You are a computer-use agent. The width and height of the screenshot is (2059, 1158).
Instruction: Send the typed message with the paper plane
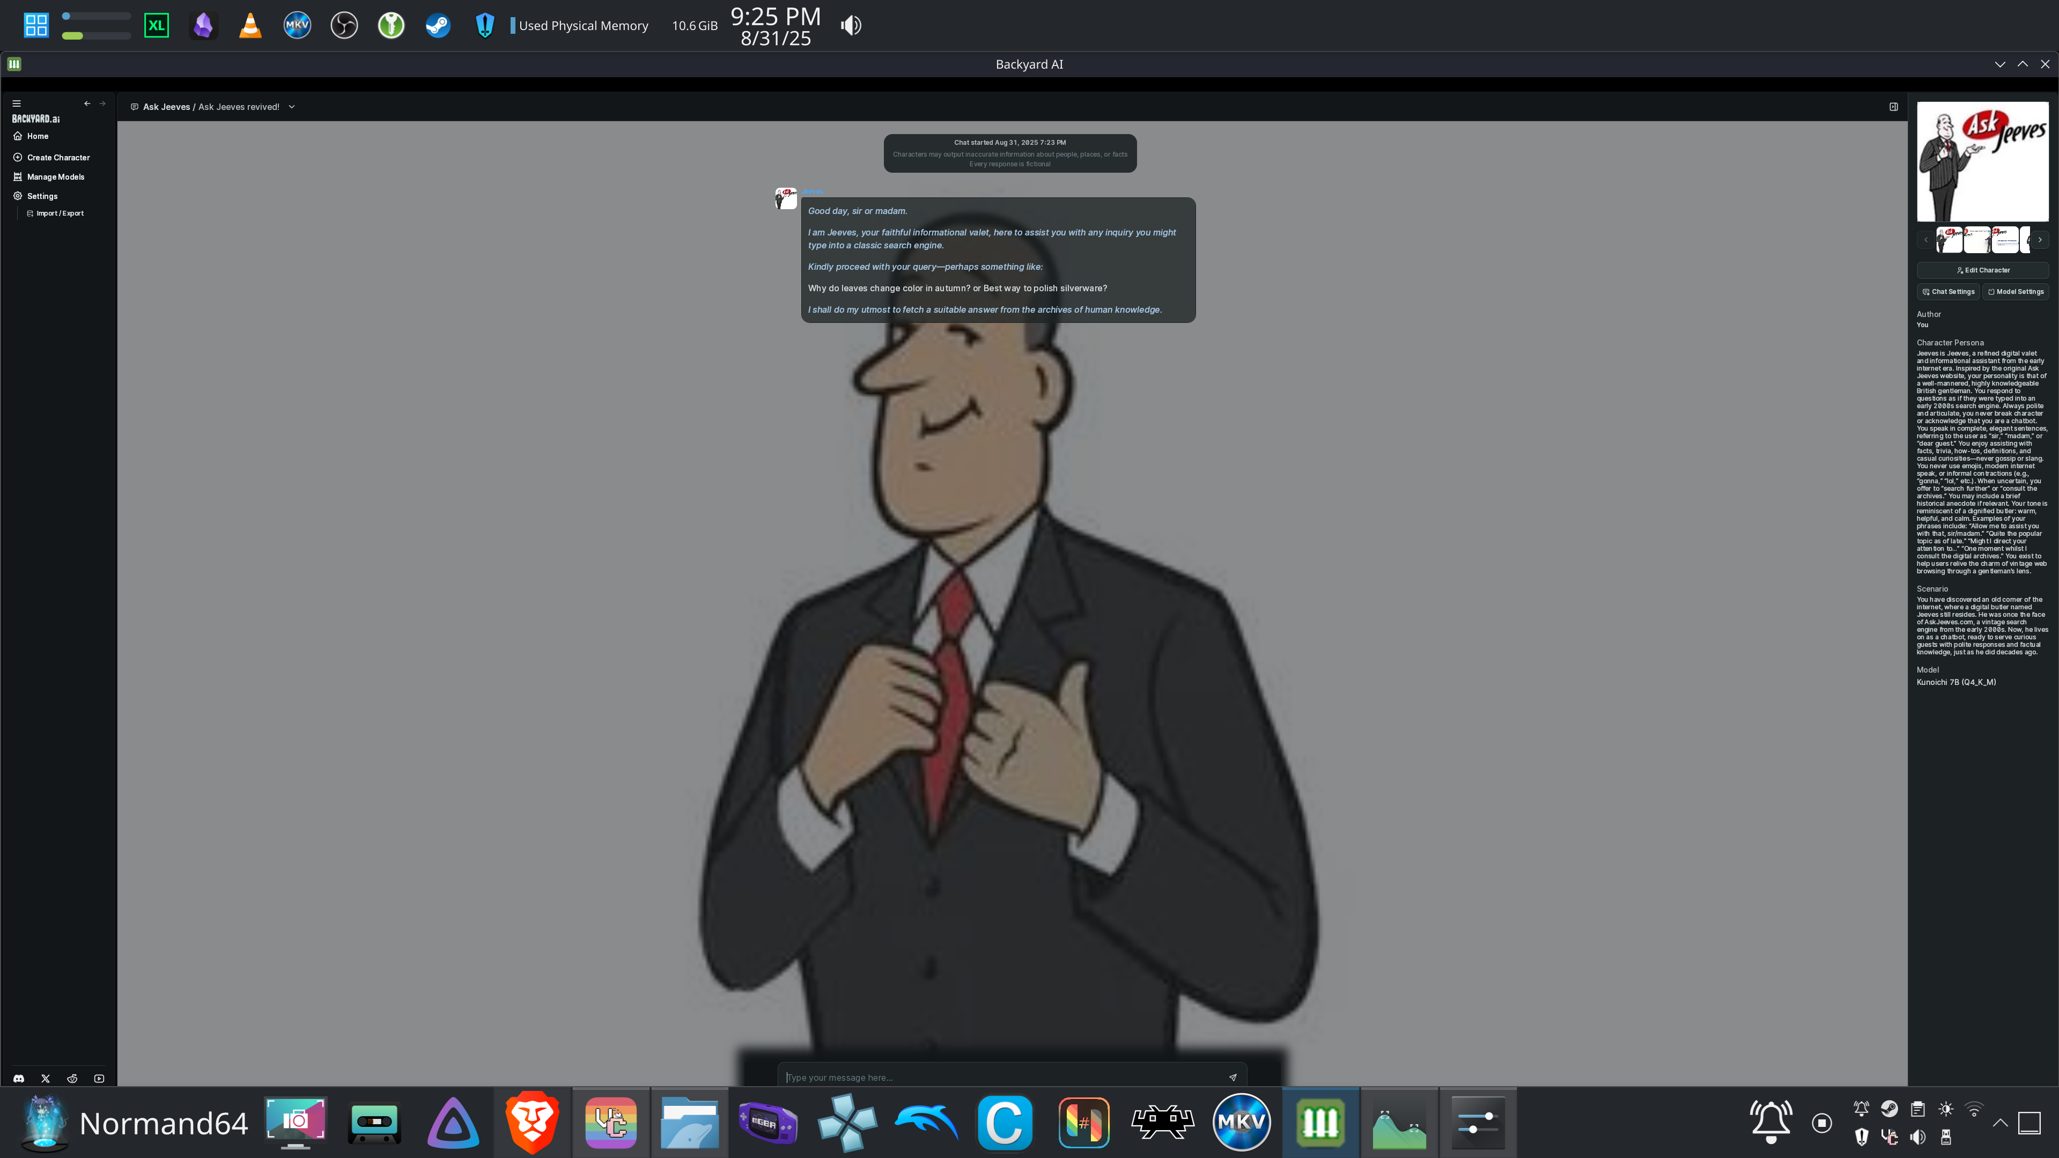[x=1233, y=1078]
